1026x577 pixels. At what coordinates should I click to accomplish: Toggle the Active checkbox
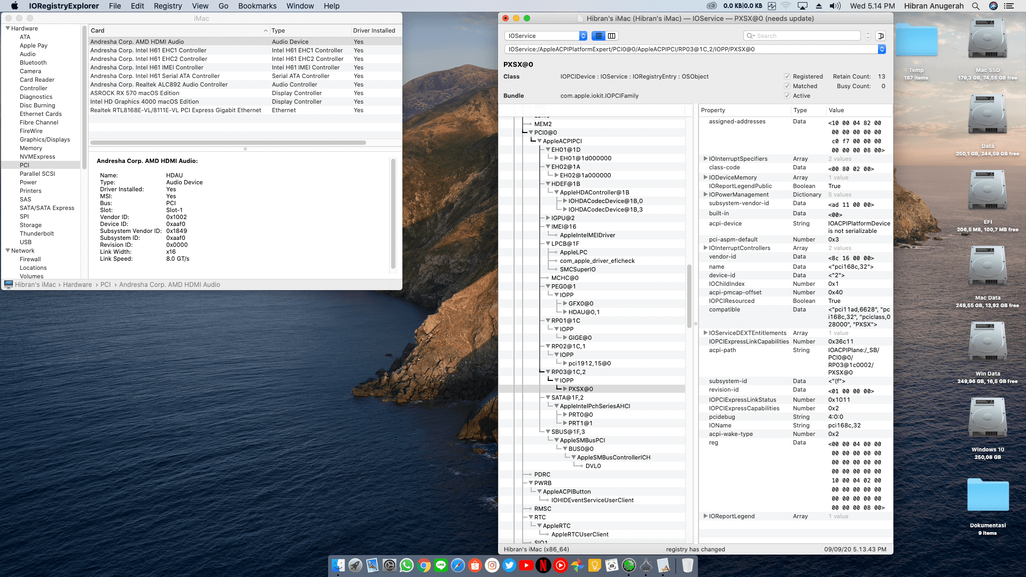point(787,96)
